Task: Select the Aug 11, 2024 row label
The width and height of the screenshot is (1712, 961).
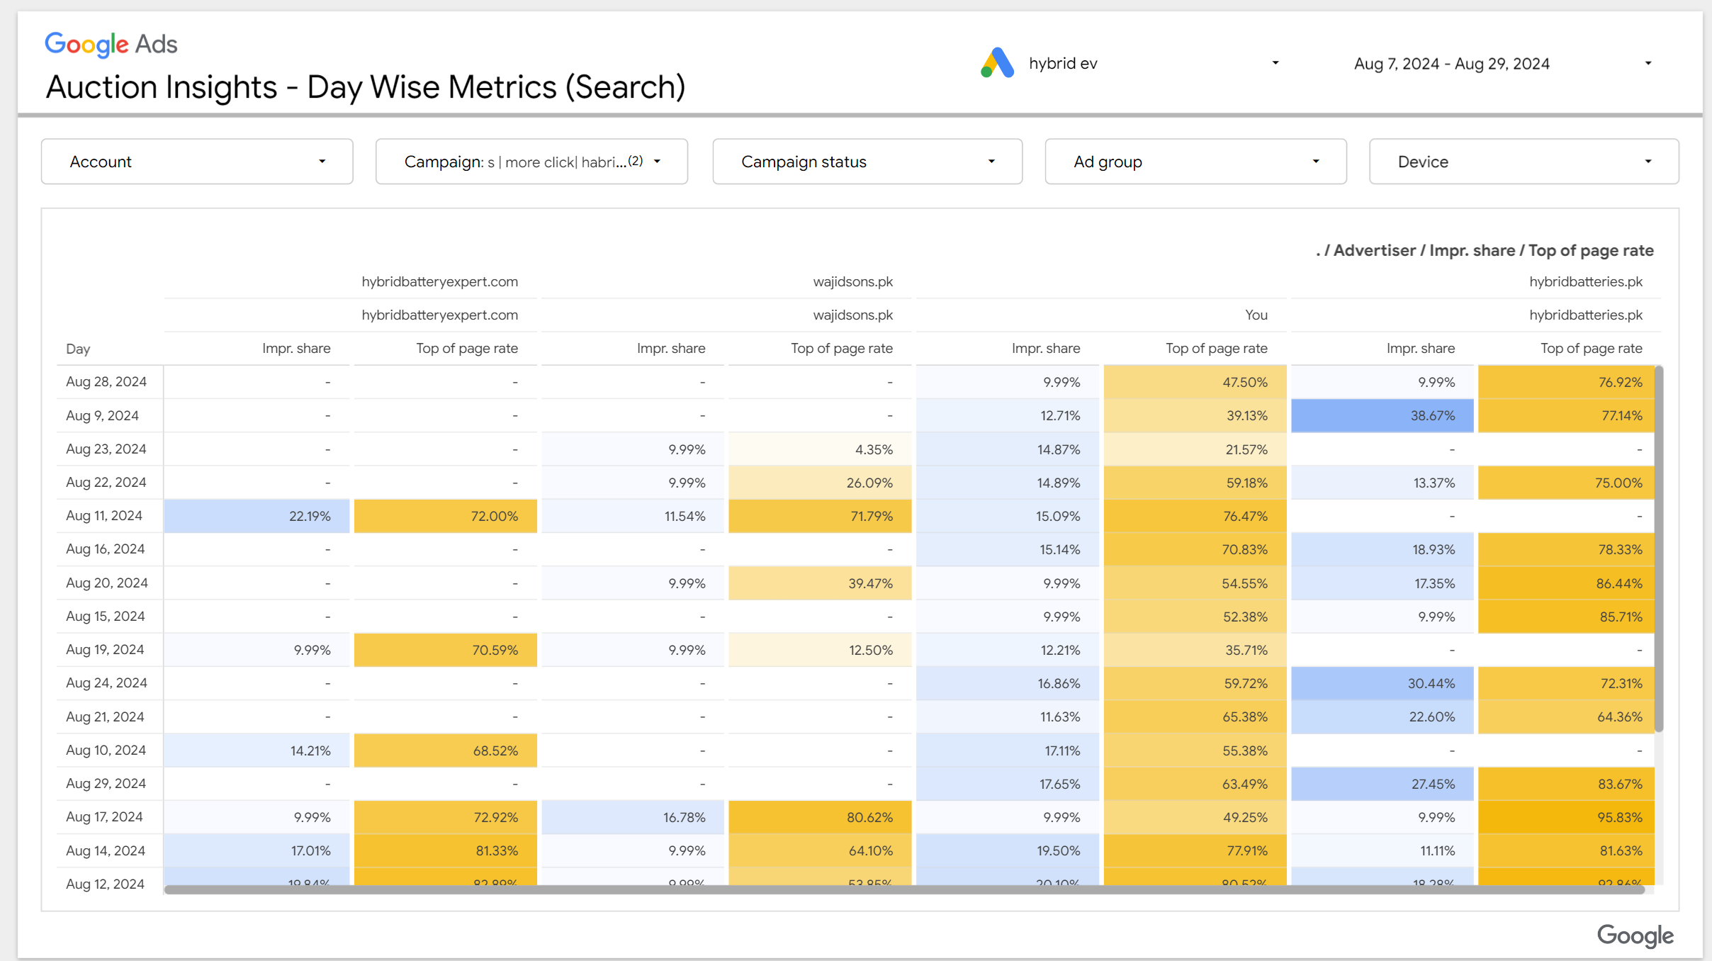Action: 104,516
